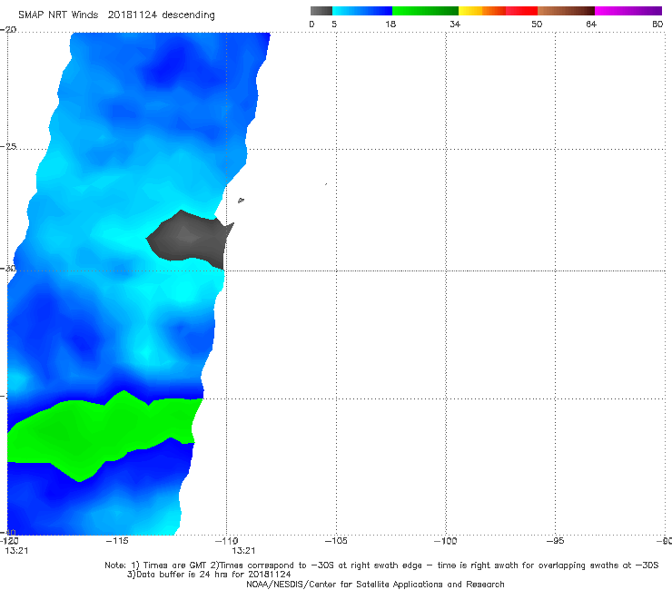
Task: Click the green segment of the color bar
Action: click(x=425, y=11)
